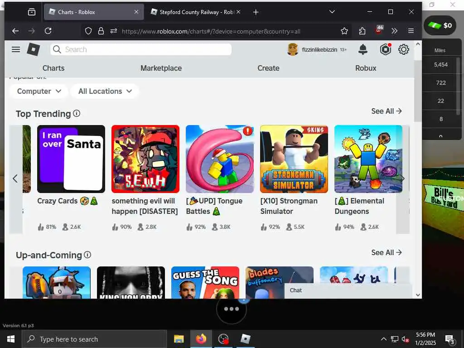Image resolution: width=464 pixels, height=348 pixels.
Task: Click the Top Trending info icon
Action: [77, 113]
